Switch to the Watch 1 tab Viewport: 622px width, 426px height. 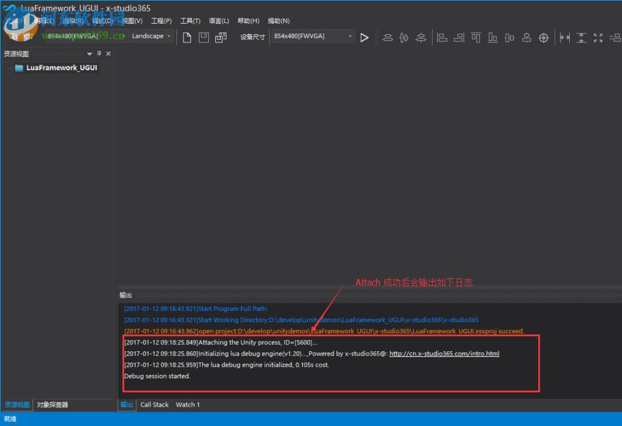187,405
